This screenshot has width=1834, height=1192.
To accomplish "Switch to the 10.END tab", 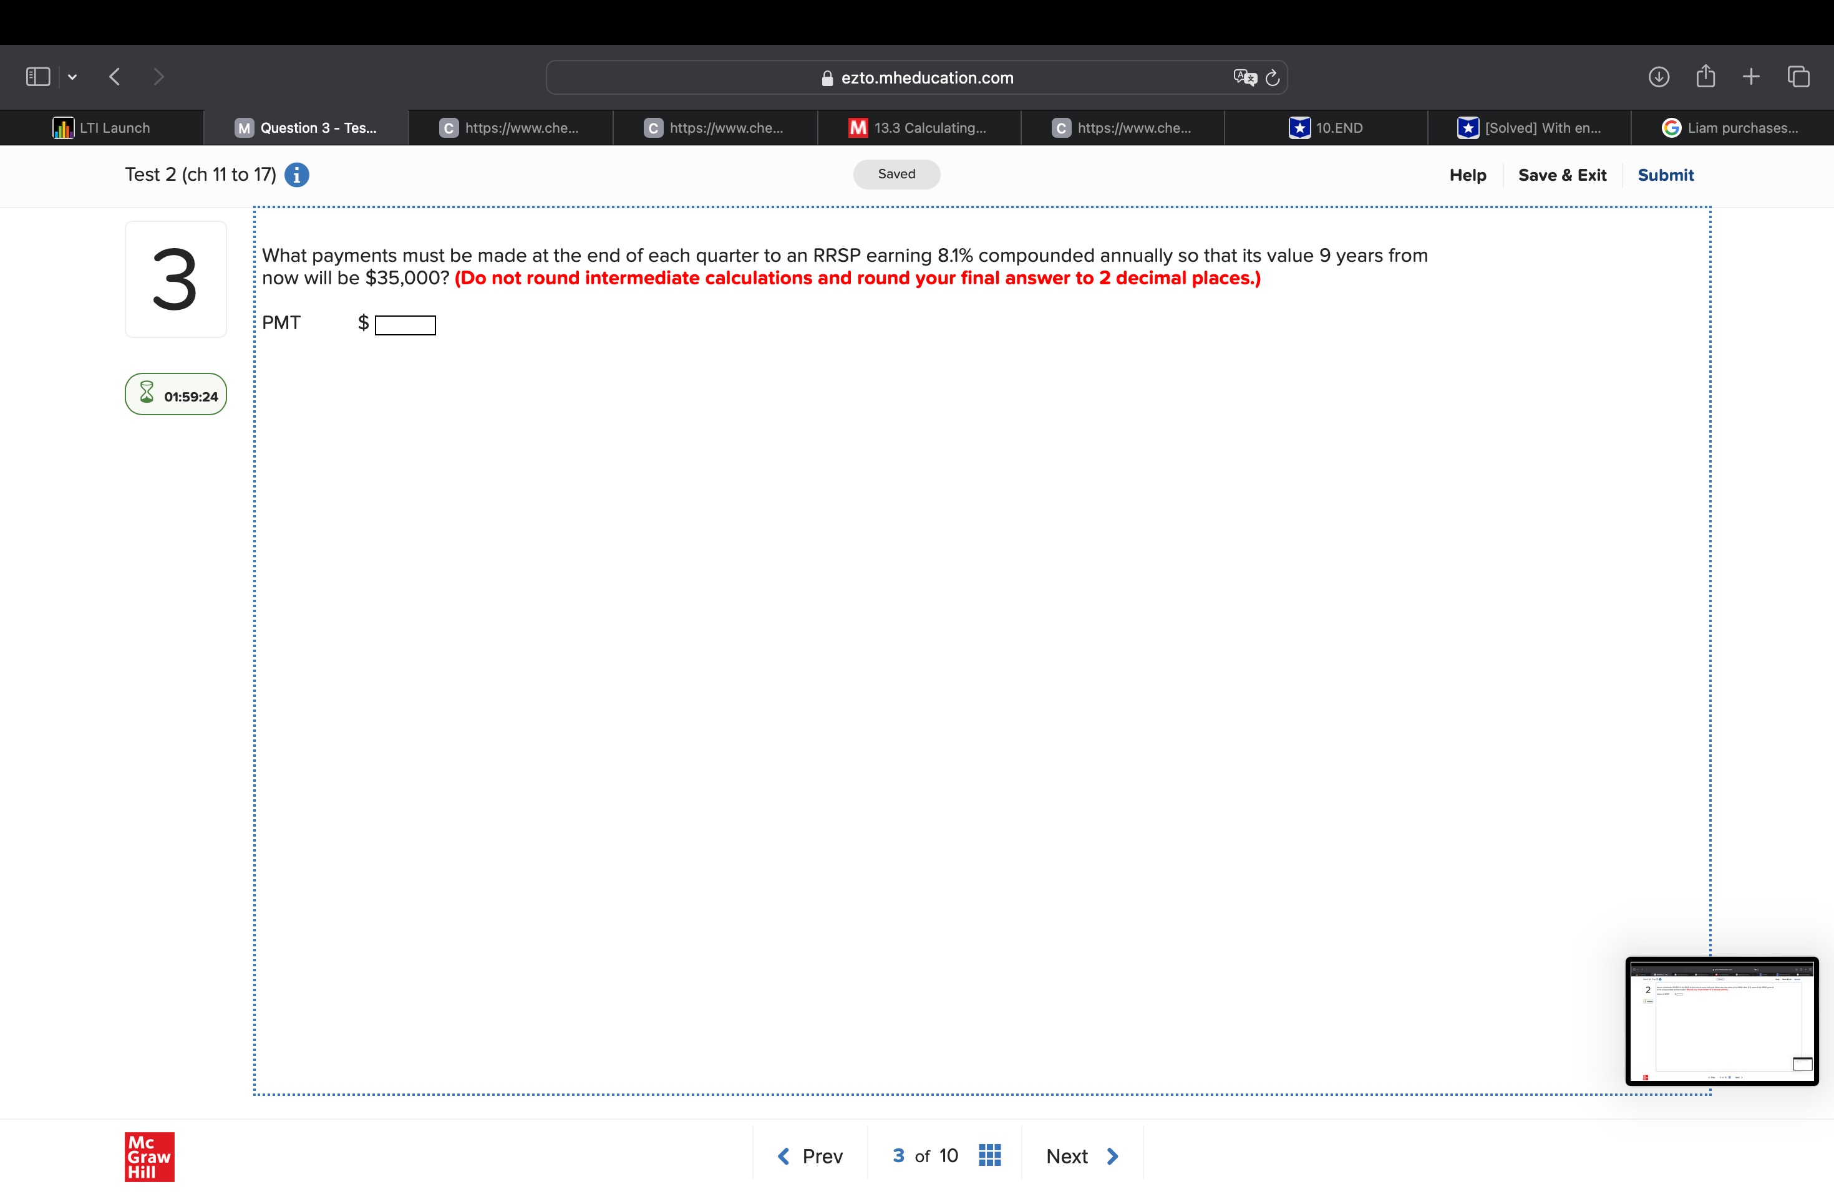I will pyautogui.click(x=1327, y=128).
